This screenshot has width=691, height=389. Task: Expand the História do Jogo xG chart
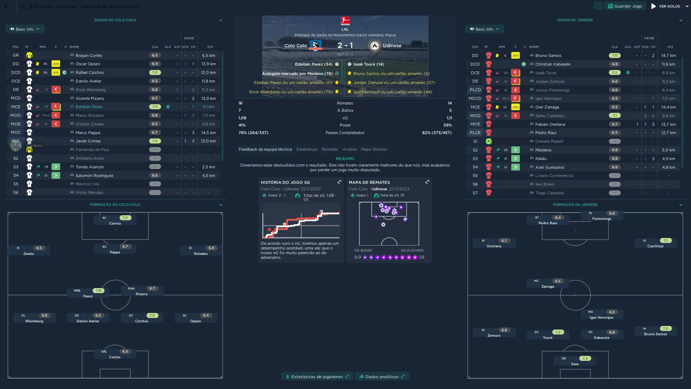pyautogui.click(x=339, y=182)
